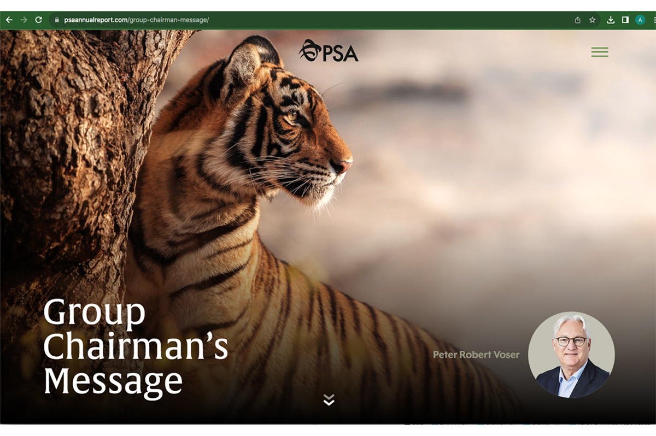Click the group-chairman-message URL path text
The height and width of the screenshot is (436, 656).
click(x=168, y=20)
